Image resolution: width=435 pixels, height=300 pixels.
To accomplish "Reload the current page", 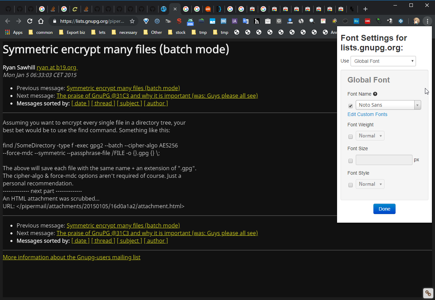I will pos(30,21).
